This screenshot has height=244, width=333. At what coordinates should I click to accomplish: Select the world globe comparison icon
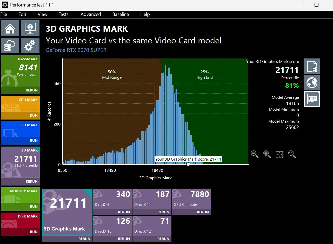[x=312, y=83]
